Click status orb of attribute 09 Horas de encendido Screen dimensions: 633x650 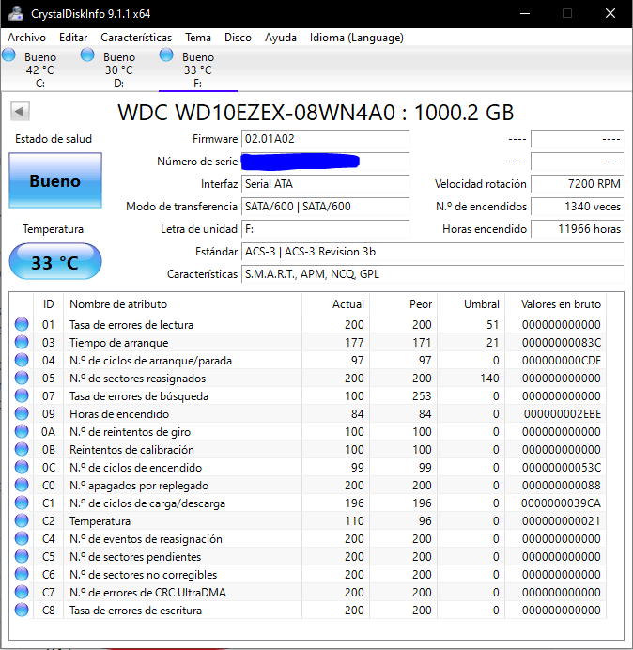click(x=22, y=413)
